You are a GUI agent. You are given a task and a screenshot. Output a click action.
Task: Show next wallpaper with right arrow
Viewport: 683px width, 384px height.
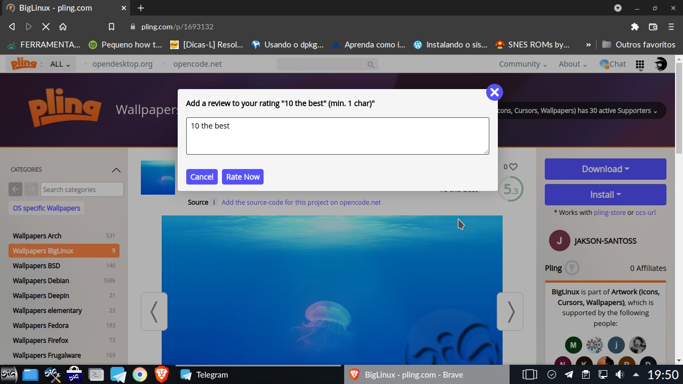[x=510, y=311]
